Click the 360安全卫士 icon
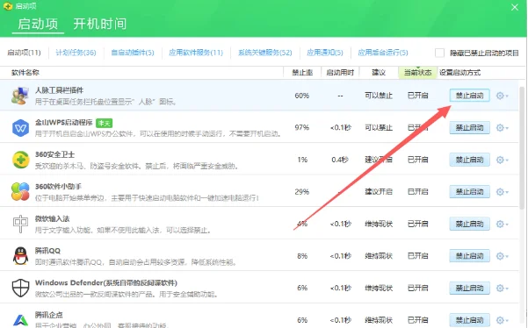This screenshot has height=328, width=528. point(20,160)
